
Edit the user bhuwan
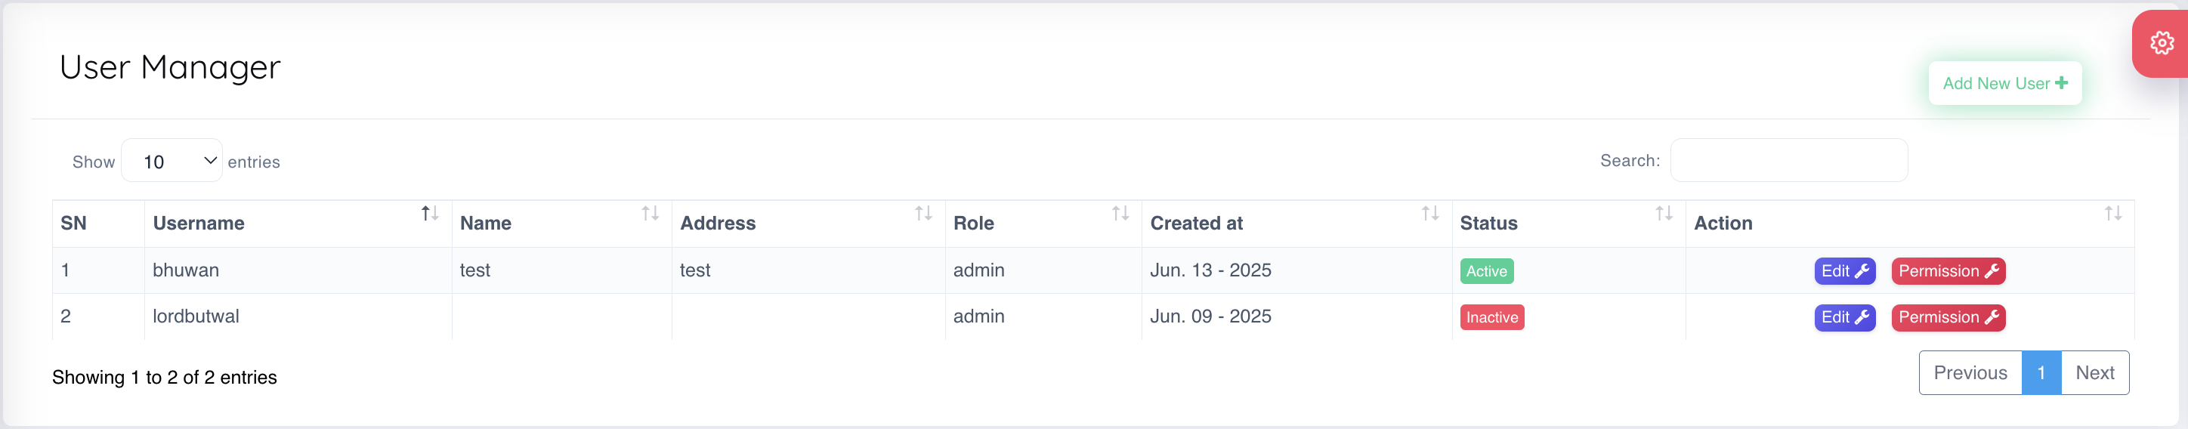pos(1844,271)
